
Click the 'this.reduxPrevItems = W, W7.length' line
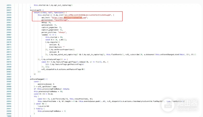pos(111,101)
